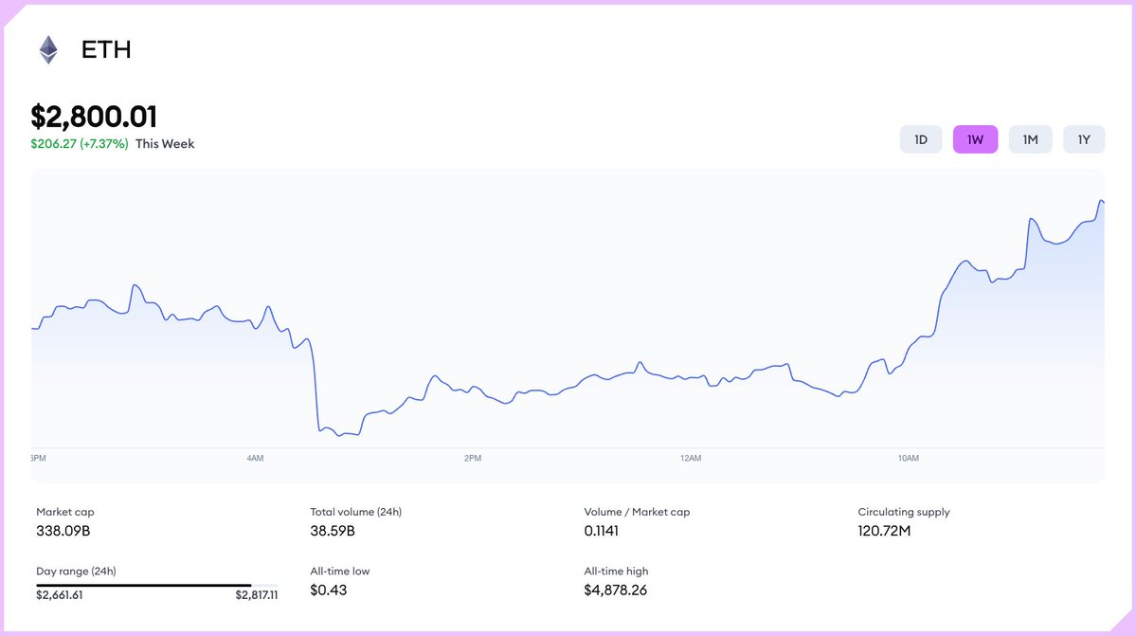Viewport: 1136px width, 636px height.
Task: Click the +7.37% weekly change text
Action: (x=103, y=143)
